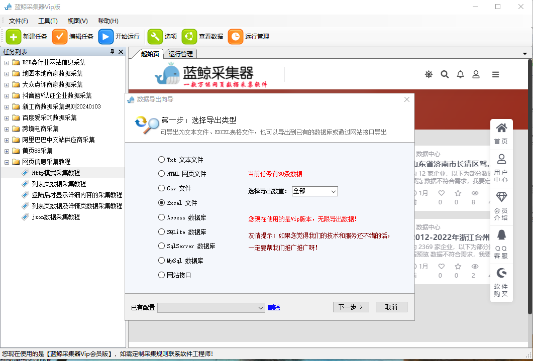This screenshot has width=533, height=361.
Task: Click the start page vertical scrollbar
Action: point(530,187)
